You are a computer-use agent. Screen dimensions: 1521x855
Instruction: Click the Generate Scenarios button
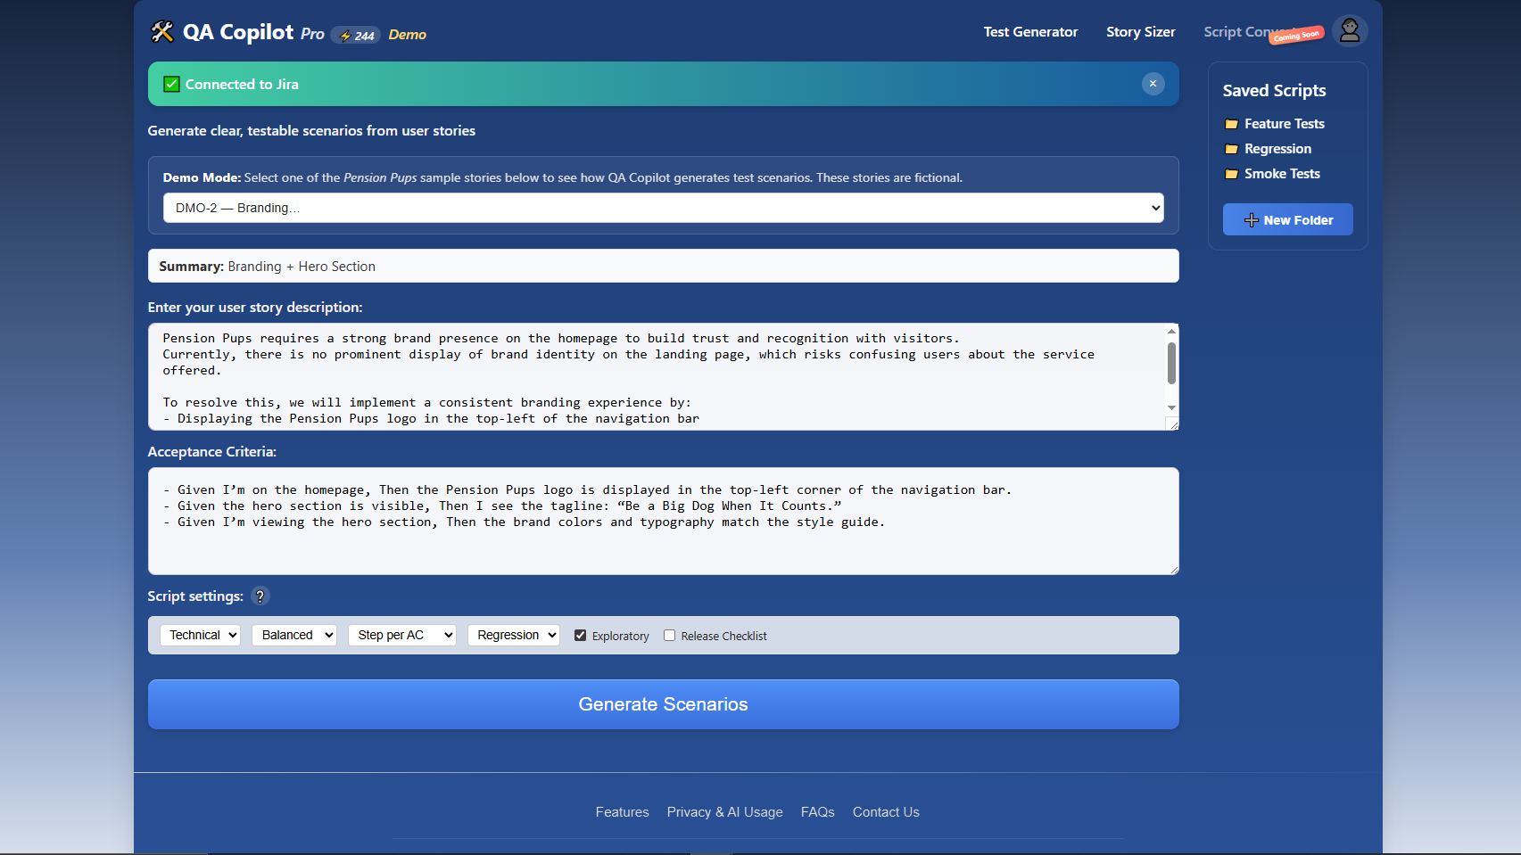click(x=663, y=704)
